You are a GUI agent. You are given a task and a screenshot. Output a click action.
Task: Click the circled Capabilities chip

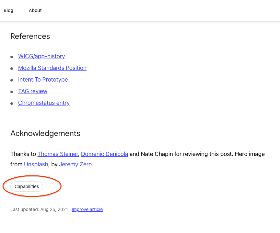tap(27, 186)
